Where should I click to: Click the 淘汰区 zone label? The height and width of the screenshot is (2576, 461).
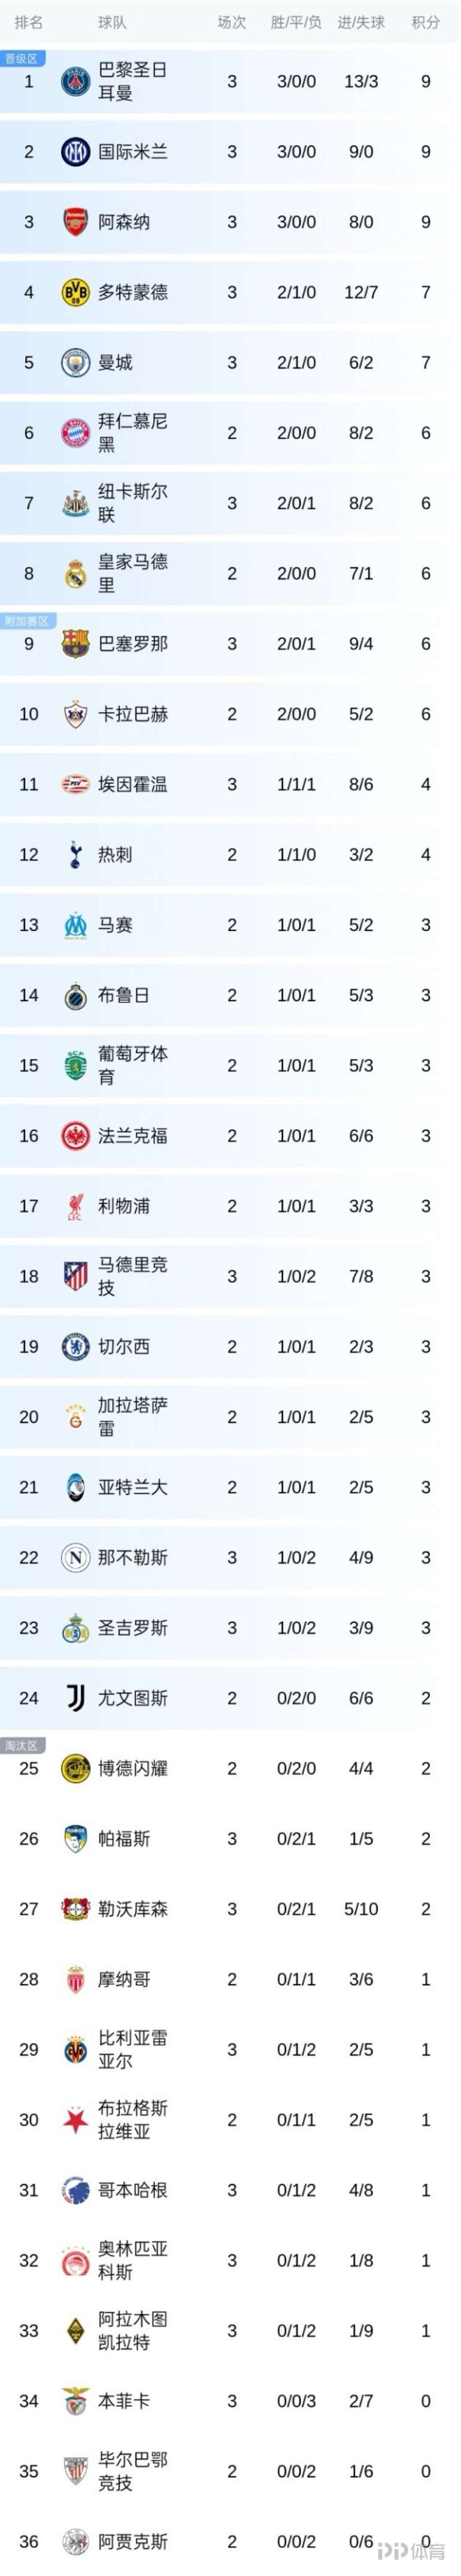point(20,1746)
